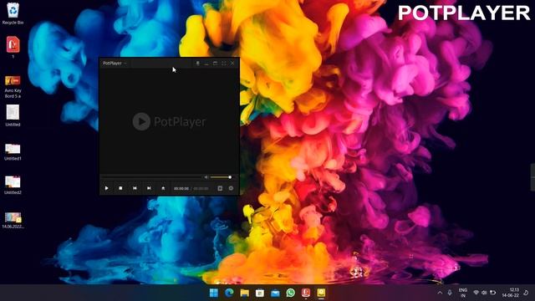This screenshot has height=301, width=535.
Task: Maximize the PotPlayer window
Action: pyautogui.click(x=215, y=64)
